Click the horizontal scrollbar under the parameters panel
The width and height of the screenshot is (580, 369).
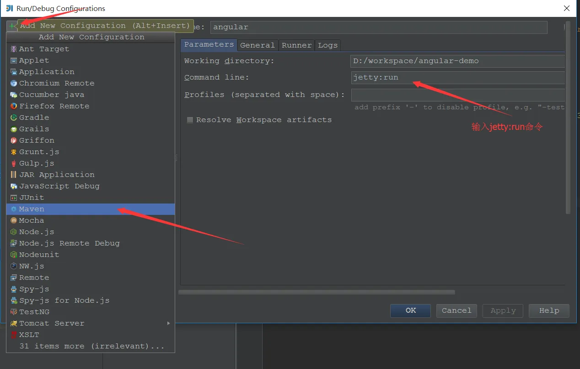pyautogui.click(x=317, y=292)
